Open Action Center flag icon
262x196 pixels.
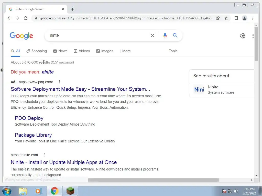pyautogui.click(x=224, y=191)
